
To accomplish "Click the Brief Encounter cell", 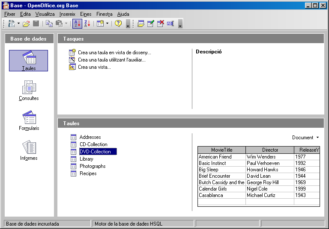I will [x=222, y=176].
